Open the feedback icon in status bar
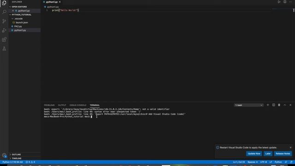Image resolution: width=295 pixels, height=166 pixels. tap(286, 162)
